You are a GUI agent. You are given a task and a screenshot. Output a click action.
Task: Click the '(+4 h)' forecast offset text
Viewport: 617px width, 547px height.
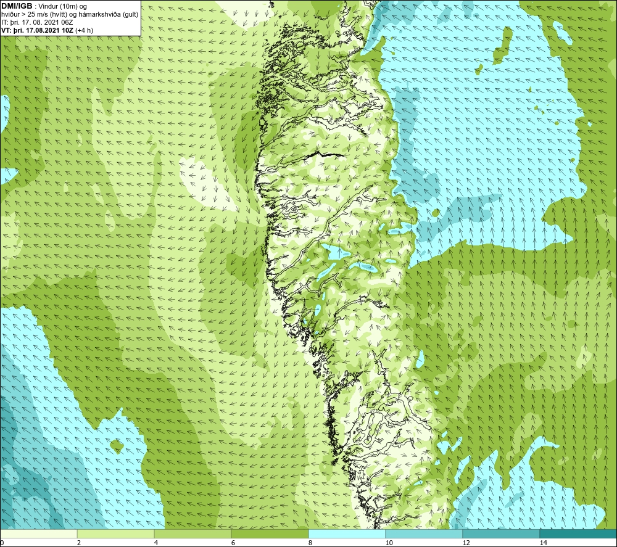tap(84, 30)
